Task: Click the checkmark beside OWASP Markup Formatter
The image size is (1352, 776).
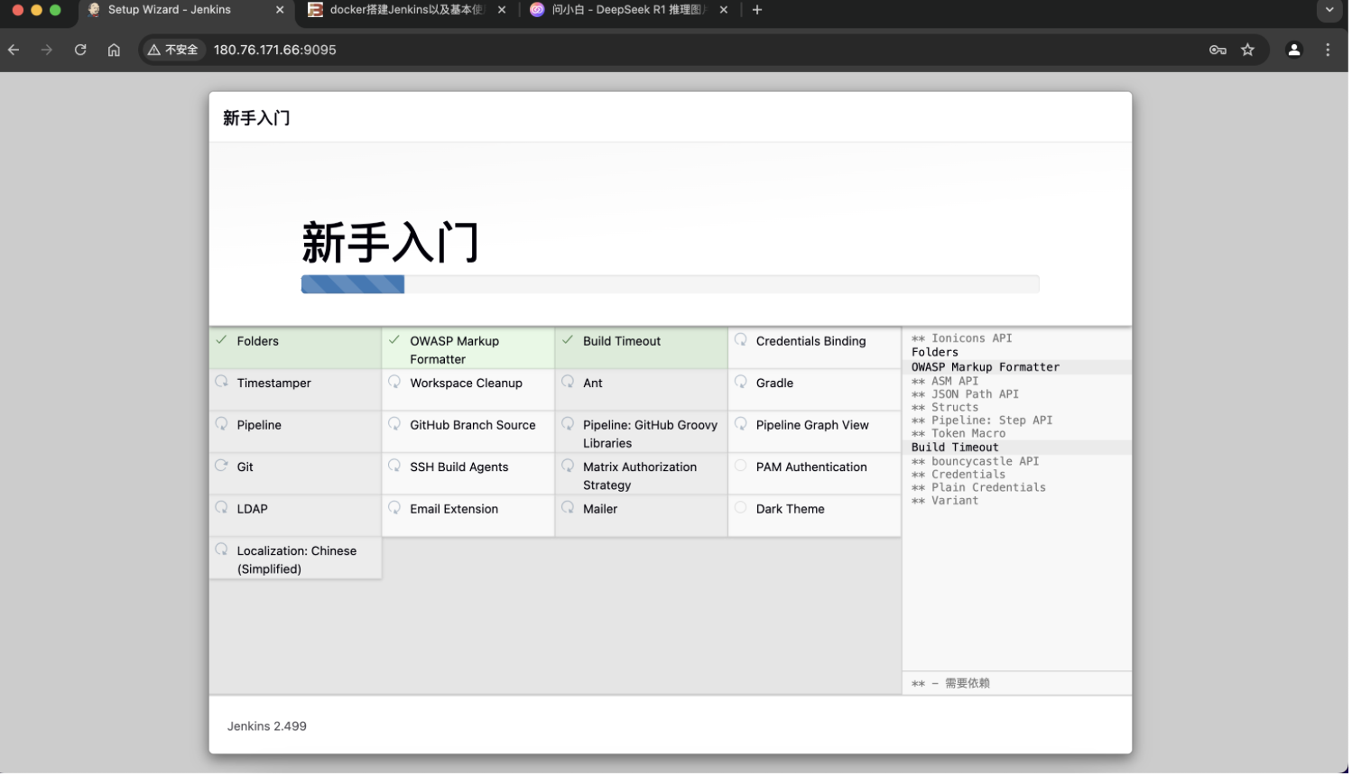Action: 395,341
